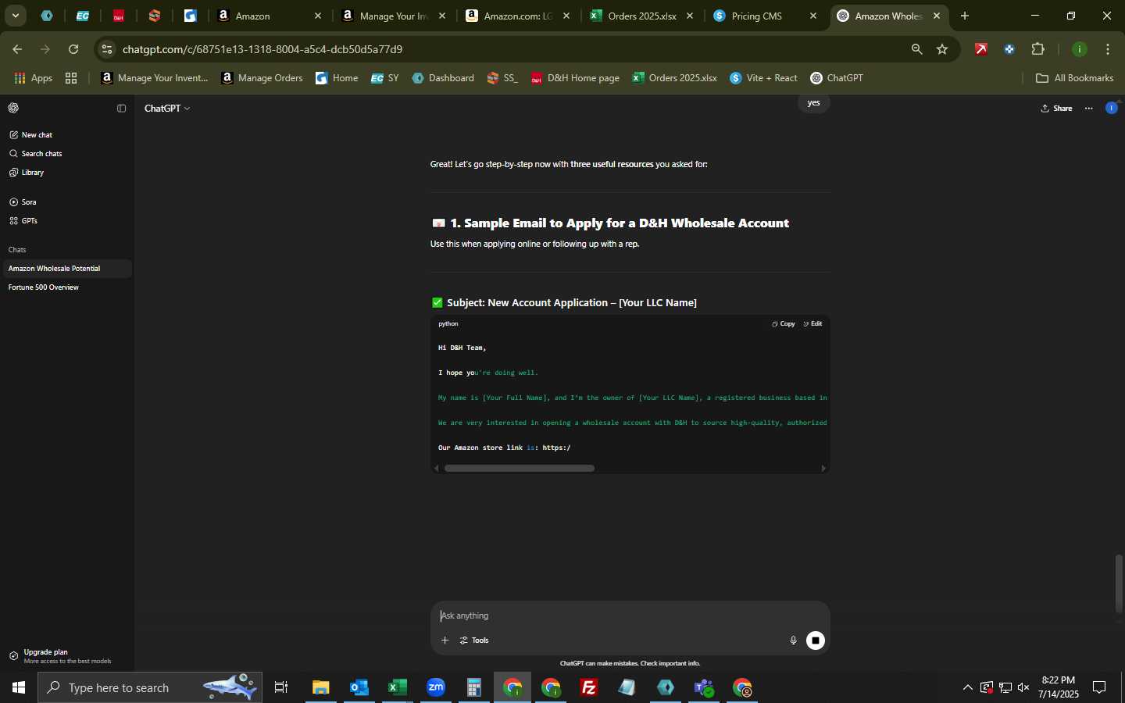Open the Chrome profile avatar button
The image size is (1125, 703).
(x=1080, y=49)
